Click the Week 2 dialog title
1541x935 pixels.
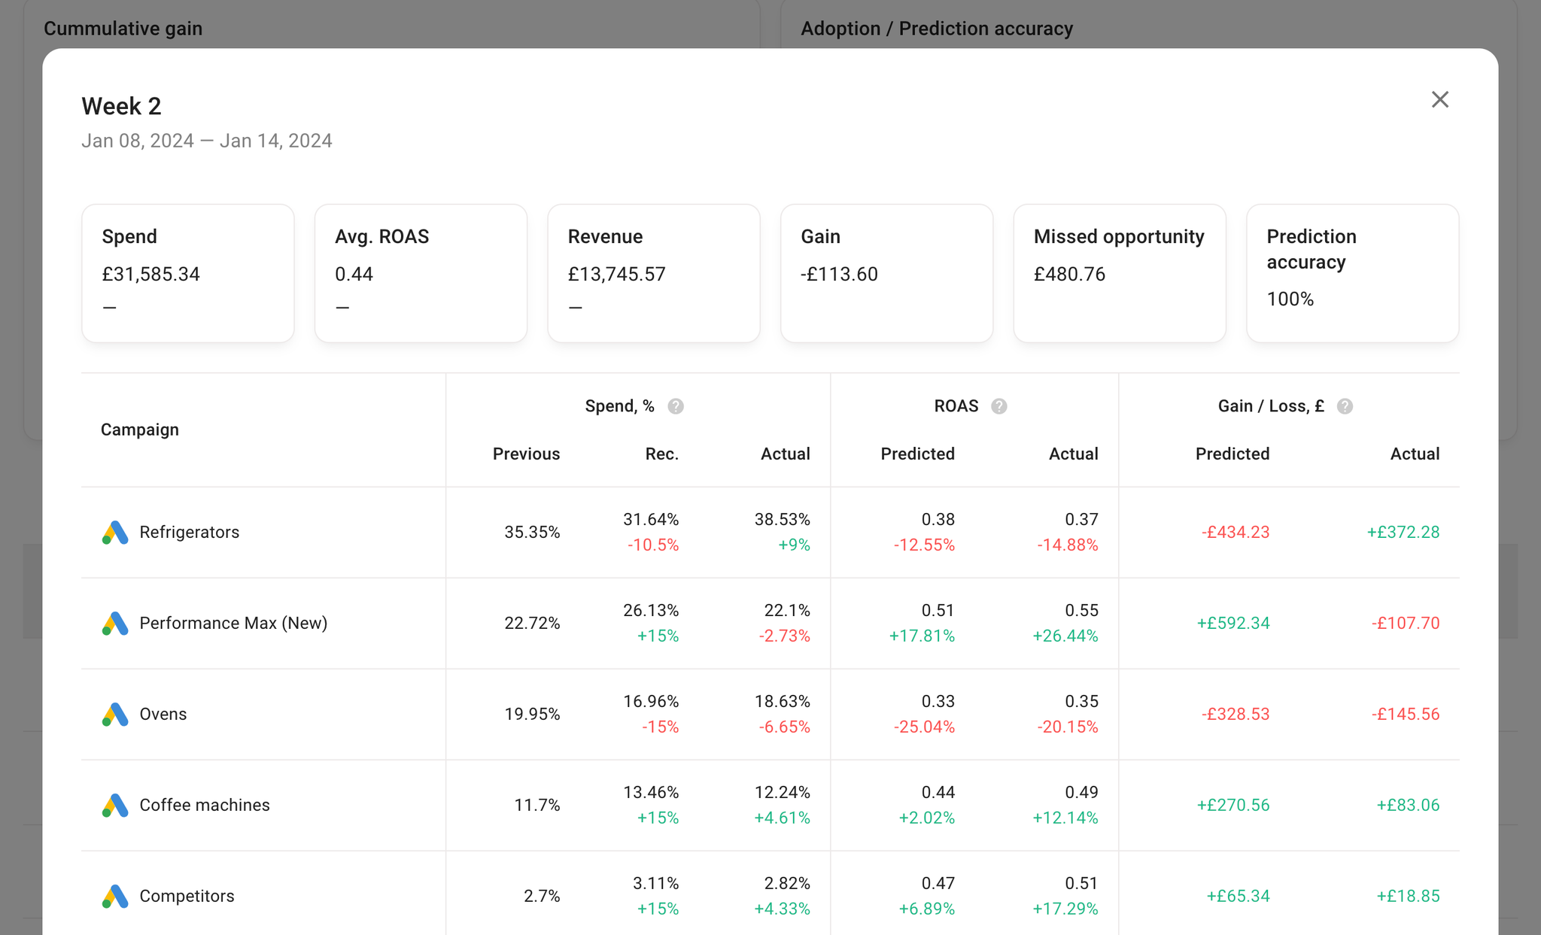pos(122,106)
